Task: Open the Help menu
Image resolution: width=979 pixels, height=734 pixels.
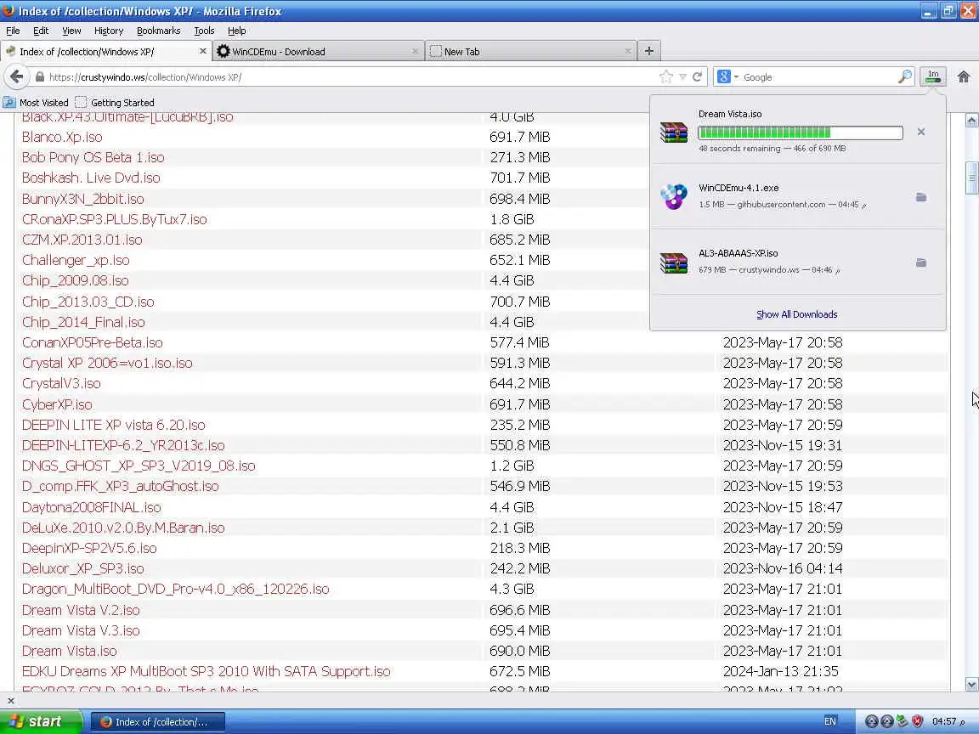Action: 236,31
